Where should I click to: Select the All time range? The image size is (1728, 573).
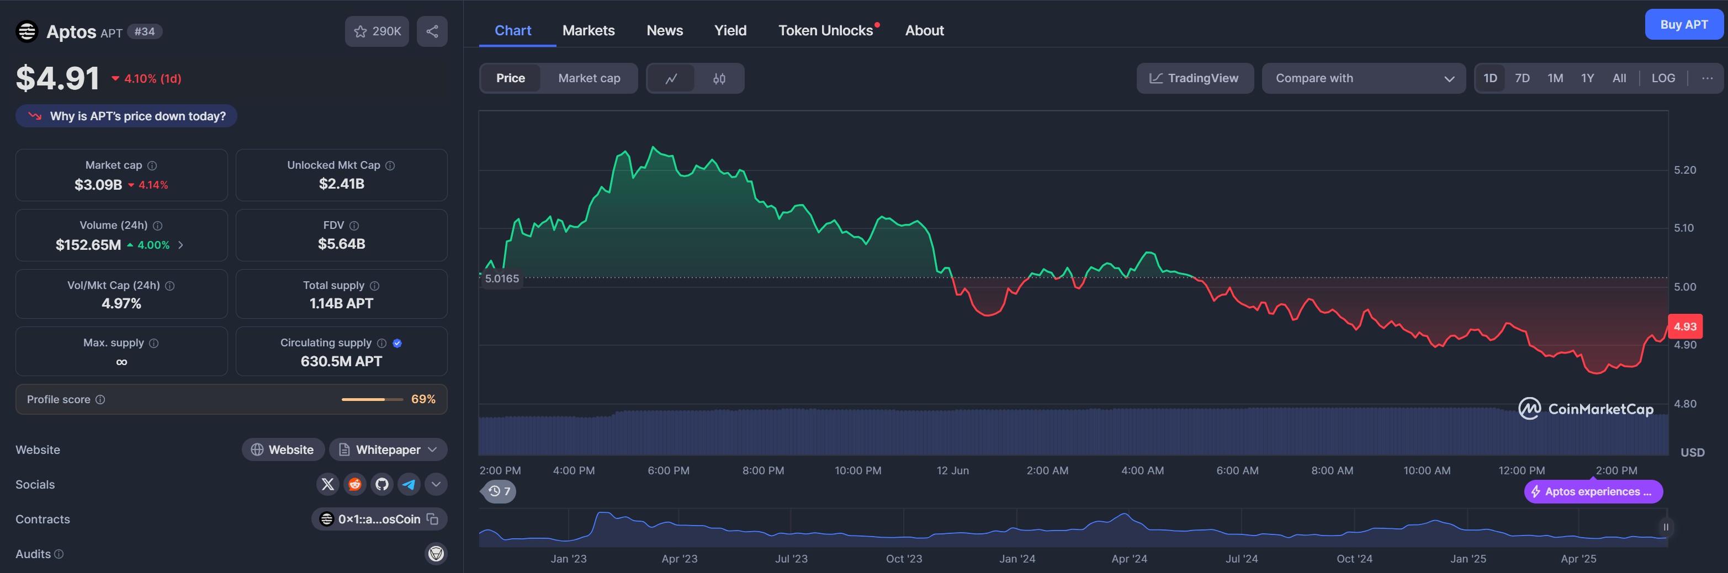pos(1619,78)
